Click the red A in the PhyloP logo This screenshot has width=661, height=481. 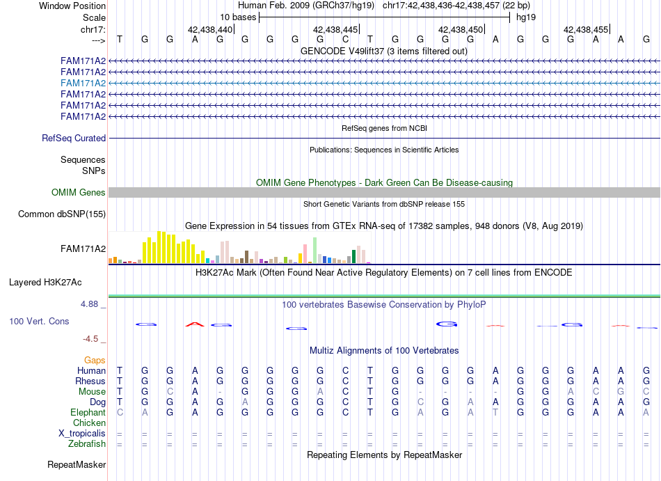[195, 324]
